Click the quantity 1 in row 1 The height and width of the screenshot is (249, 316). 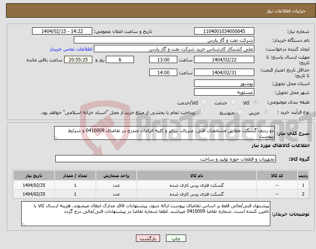coord(75,185)
